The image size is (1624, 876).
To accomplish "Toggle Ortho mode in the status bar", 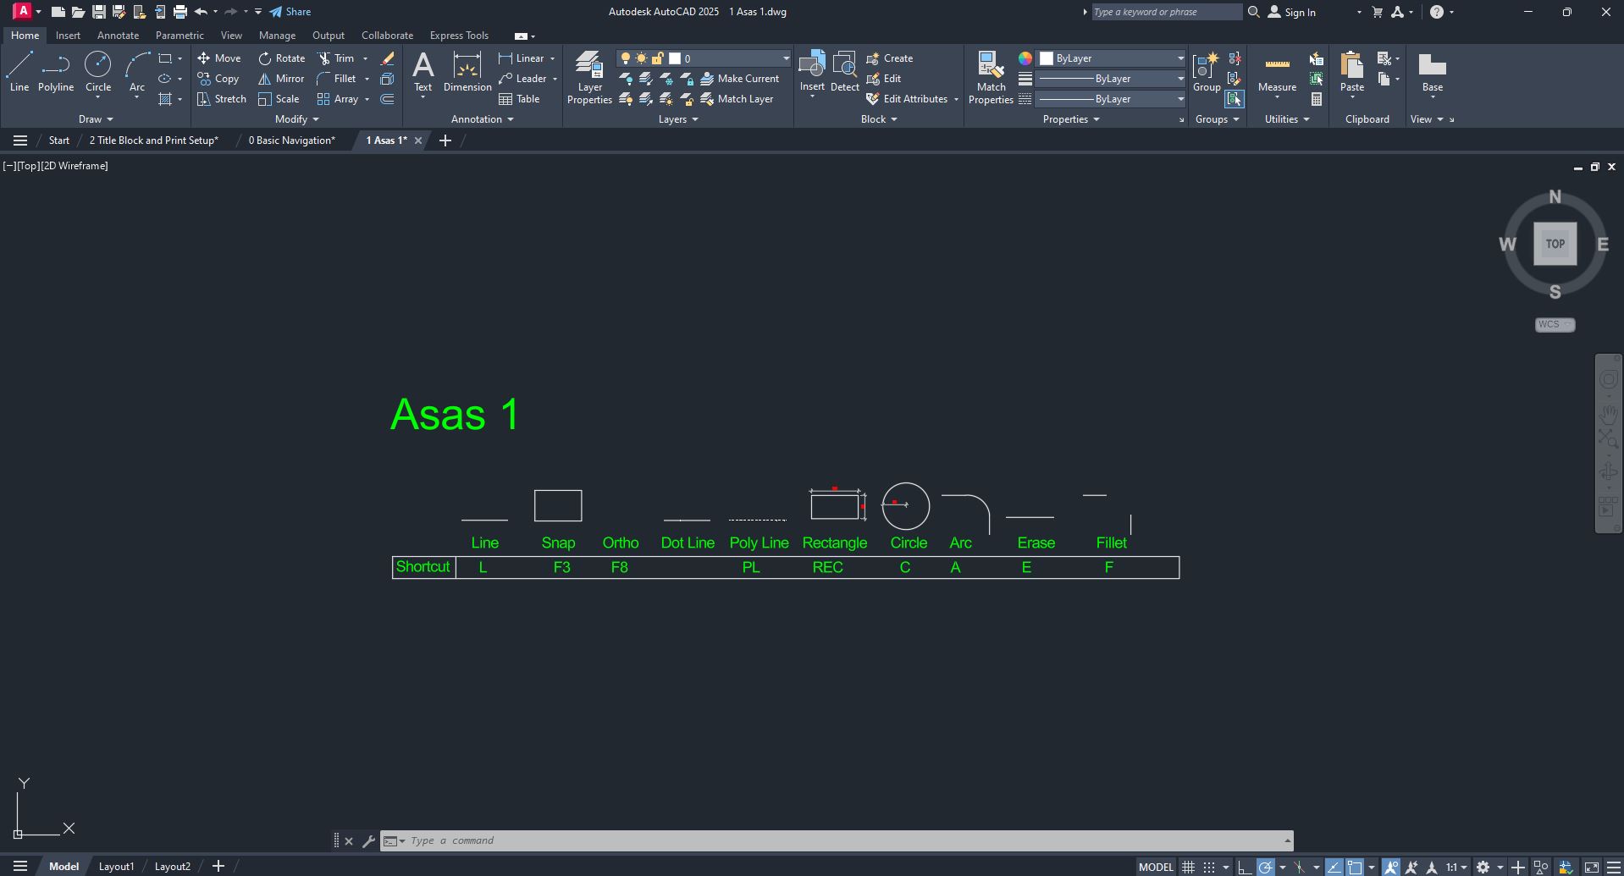I will [x=1244, y=867].
